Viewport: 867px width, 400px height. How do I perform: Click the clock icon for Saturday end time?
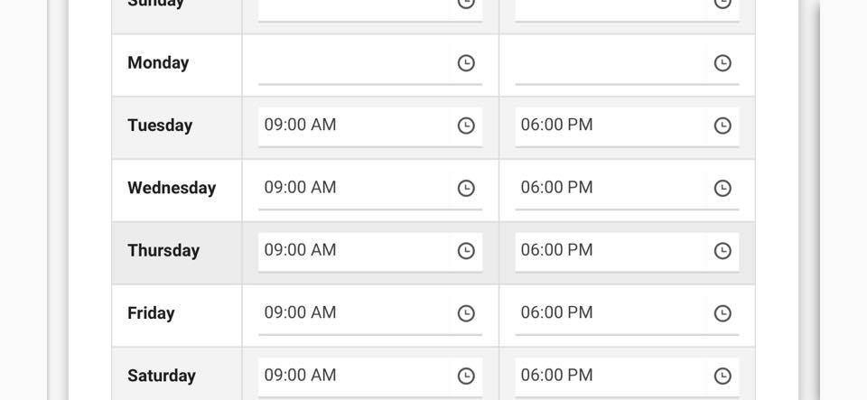(722, 376)
